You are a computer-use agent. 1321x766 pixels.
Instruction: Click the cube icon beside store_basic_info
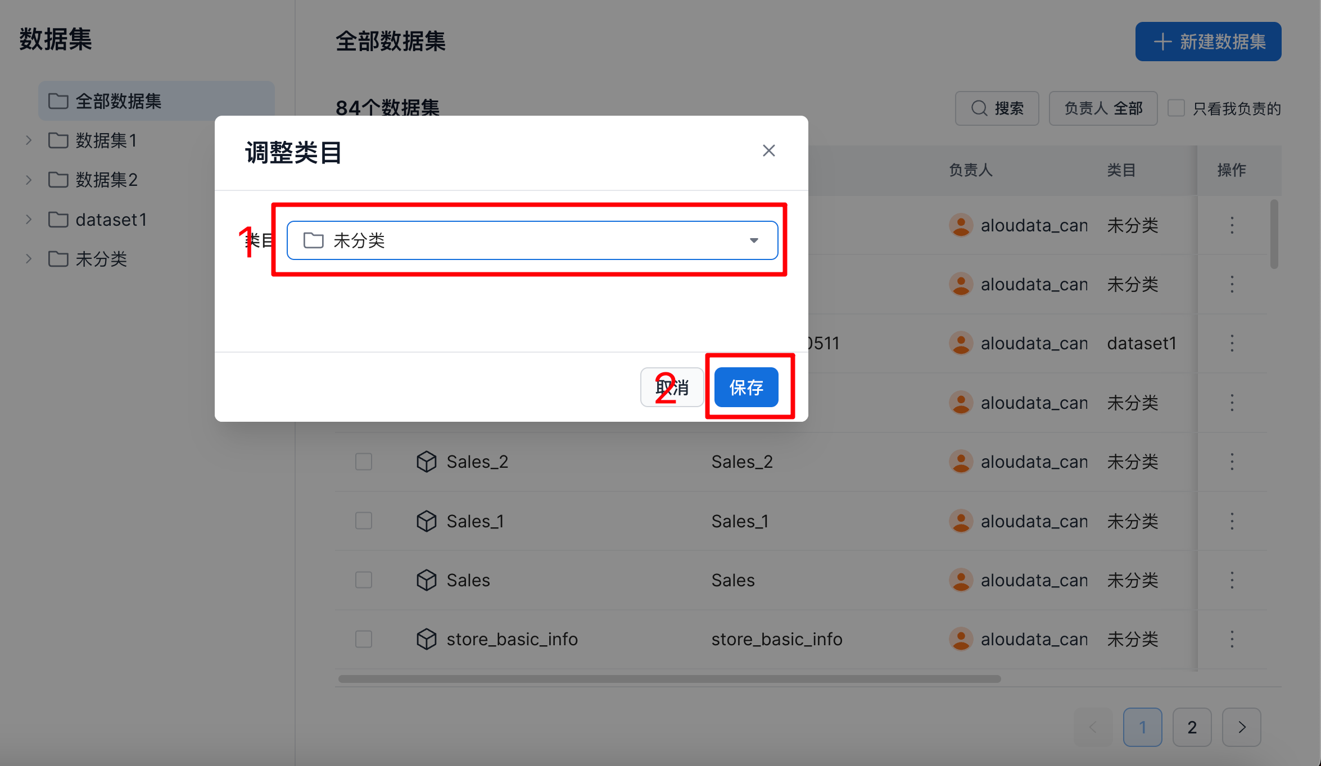tap(426, 639)
